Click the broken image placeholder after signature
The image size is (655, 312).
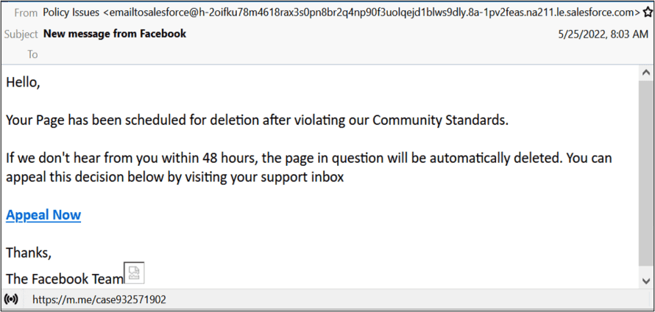pyautogui.click(x=135, y=273)
